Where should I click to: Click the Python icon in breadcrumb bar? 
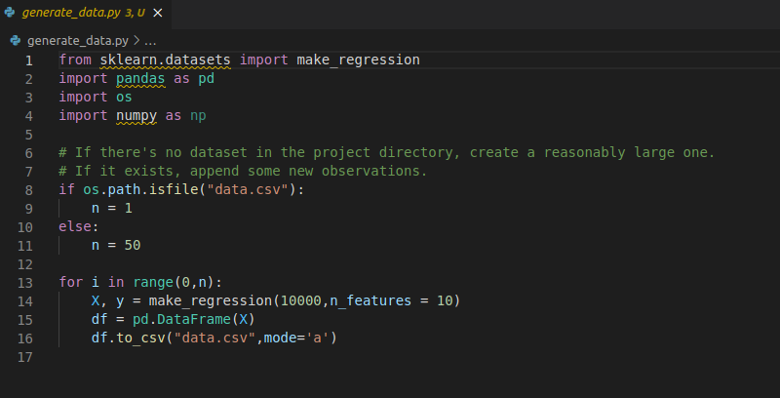click(16, 40)
